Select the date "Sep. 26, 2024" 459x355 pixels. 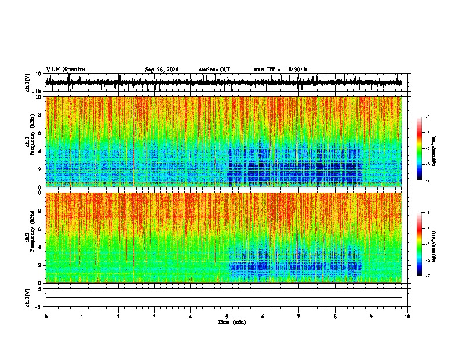coord(162,70)
